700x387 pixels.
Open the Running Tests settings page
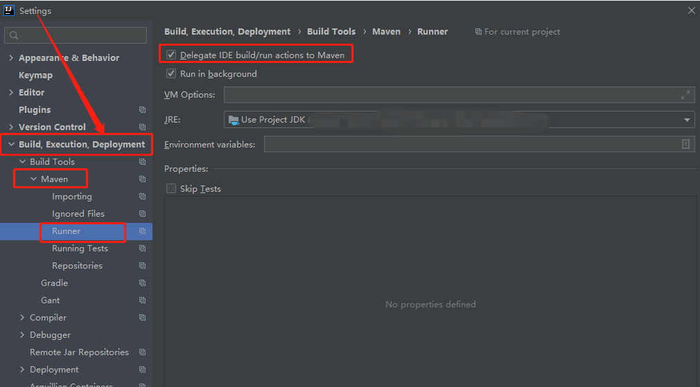tap(80, 249)
